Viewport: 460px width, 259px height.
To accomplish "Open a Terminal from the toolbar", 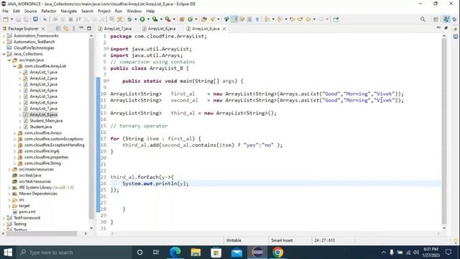I will [x=35, y=19].
